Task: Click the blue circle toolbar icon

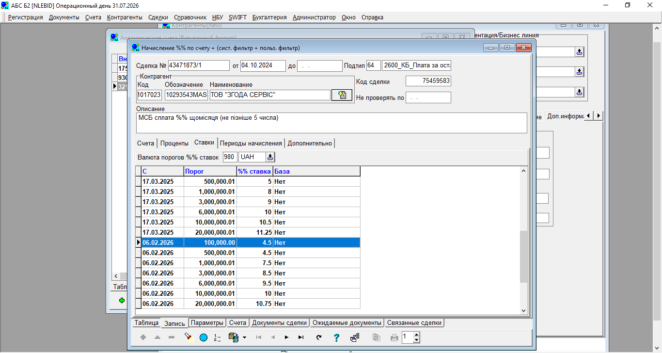Action: pos(203,337)
